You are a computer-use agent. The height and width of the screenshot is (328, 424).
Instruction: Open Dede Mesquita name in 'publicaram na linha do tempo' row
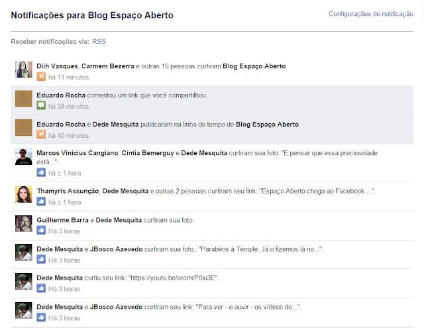coord(115,125)
